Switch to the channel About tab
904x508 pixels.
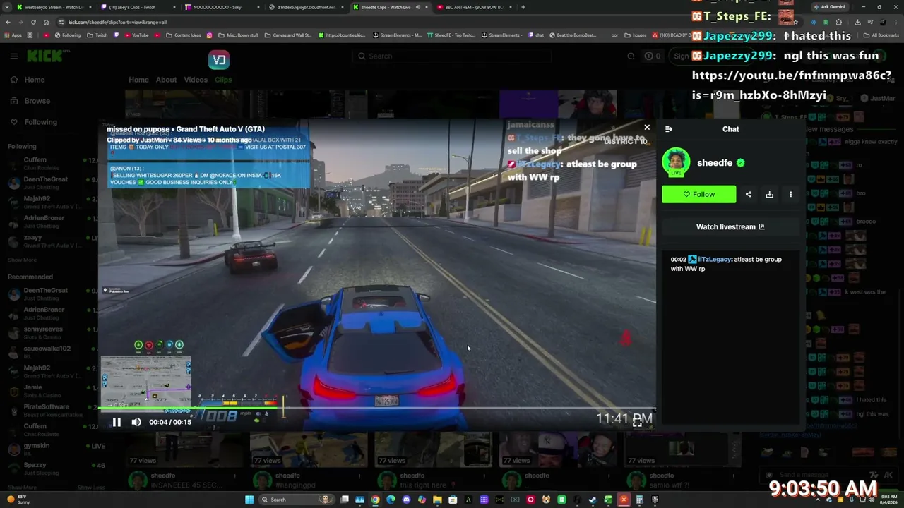pyautogui.click(x=167, y=80)
